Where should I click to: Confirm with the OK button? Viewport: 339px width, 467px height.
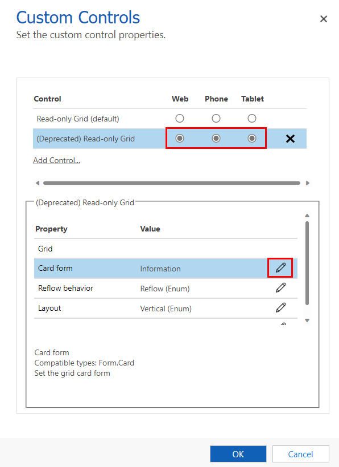click(238, 454)
